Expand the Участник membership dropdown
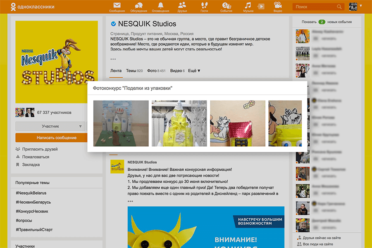The width and height of the screenshot is (372, 248). coord(80,126)
